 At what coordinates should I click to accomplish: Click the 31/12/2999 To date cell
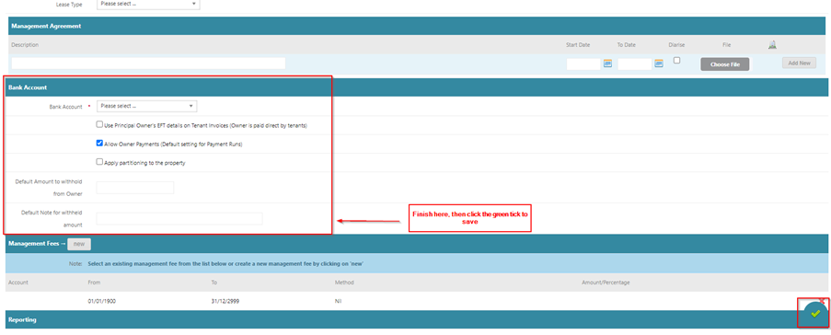(225, 301)
